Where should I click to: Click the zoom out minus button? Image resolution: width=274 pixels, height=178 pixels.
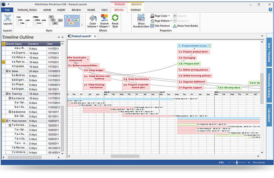[229, 162]
